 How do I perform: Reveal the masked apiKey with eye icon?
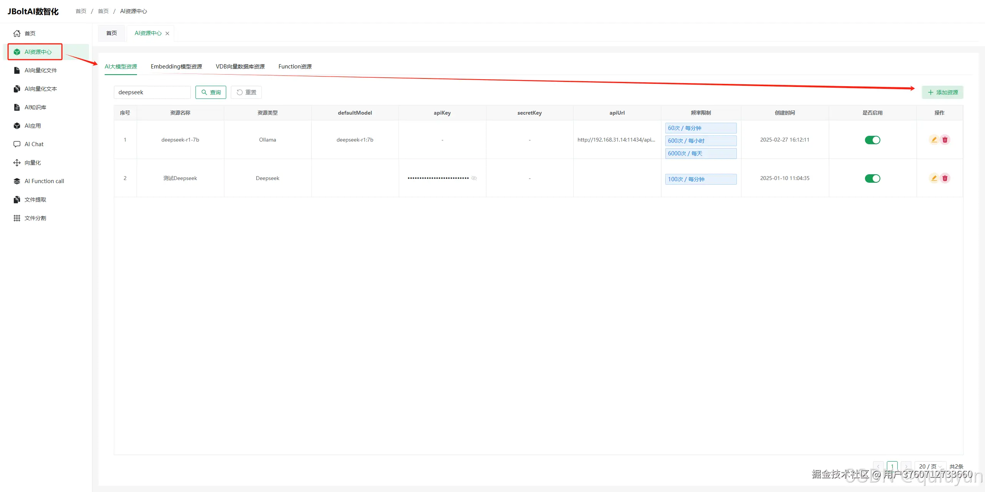[474, 178]
